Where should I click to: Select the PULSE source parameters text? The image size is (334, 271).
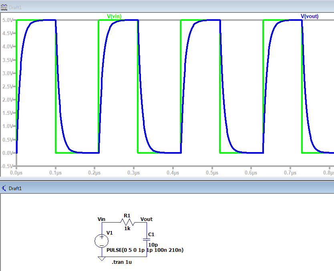coord(145,250)
